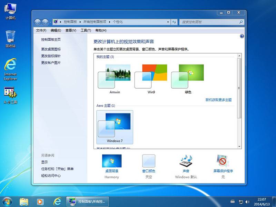Open the 文件(F) menu
The image size is (276, 207).
[x=41, y=30]
